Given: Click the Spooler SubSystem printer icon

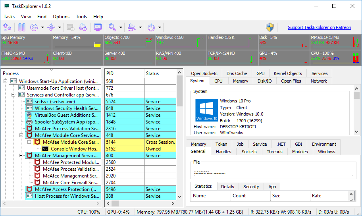Looking at the screenshot, I should pyautogui.click(x=29, y=121).
